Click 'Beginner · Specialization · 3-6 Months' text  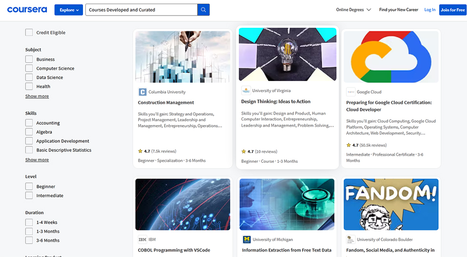point(172,161)
